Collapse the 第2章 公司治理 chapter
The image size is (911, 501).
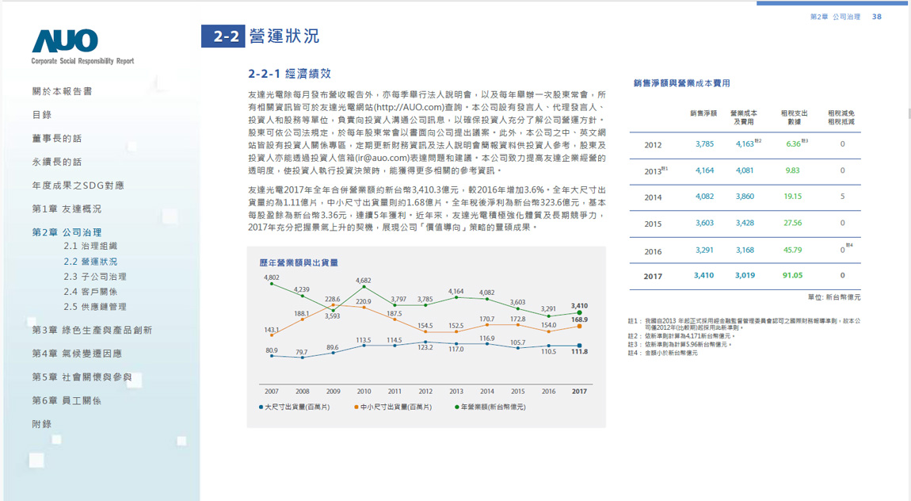coord(67,232)
